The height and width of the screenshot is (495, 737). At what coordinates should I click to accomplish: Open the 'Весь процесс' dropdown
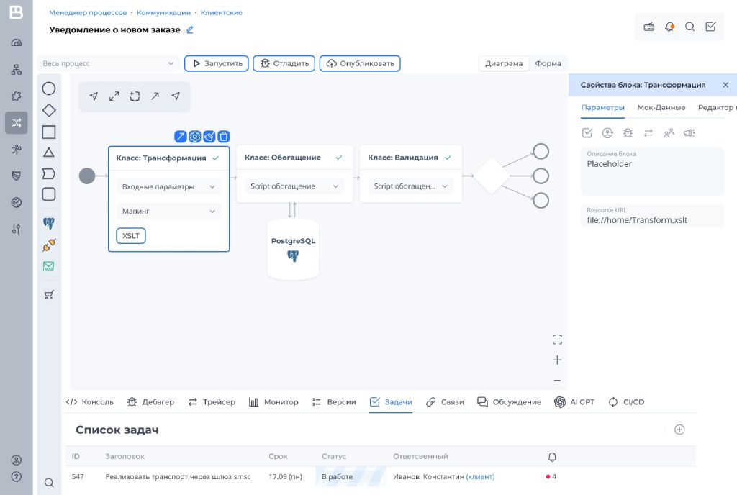coord(108,63)
